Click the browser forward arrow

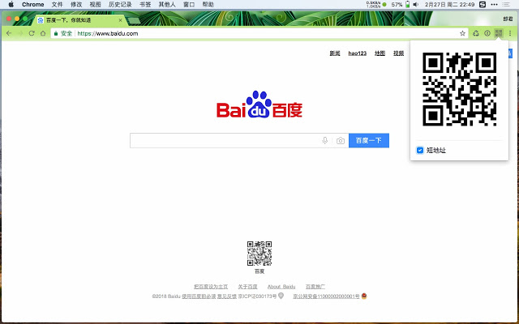(20, 33)
